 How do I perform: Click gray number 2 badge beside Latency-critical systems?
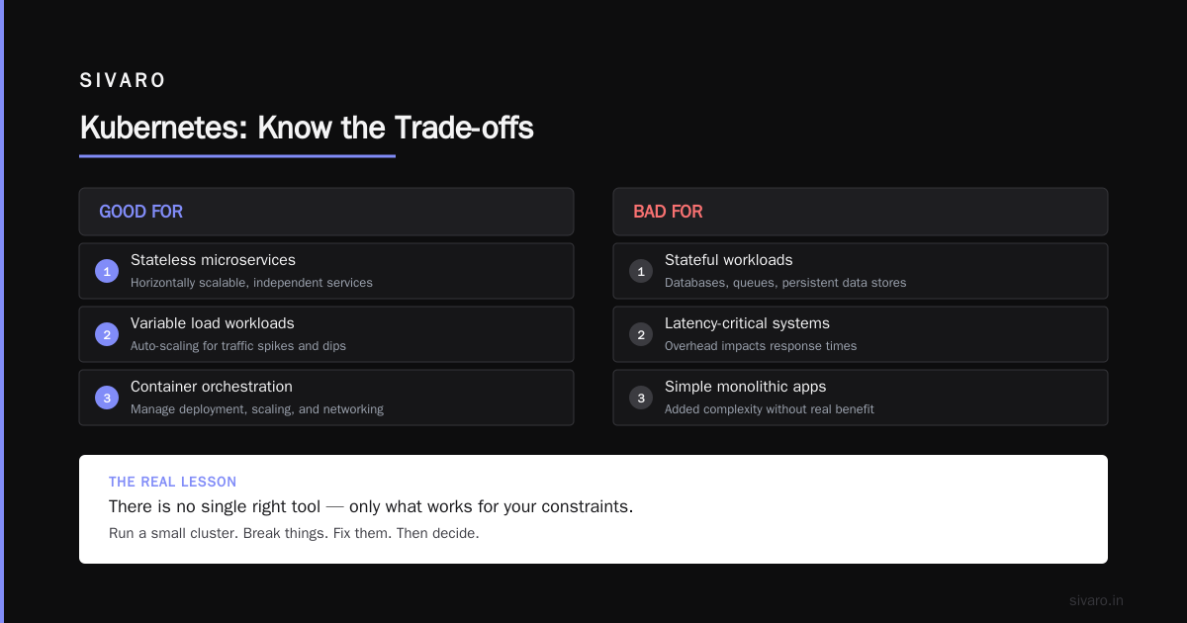tap(641, 334)
